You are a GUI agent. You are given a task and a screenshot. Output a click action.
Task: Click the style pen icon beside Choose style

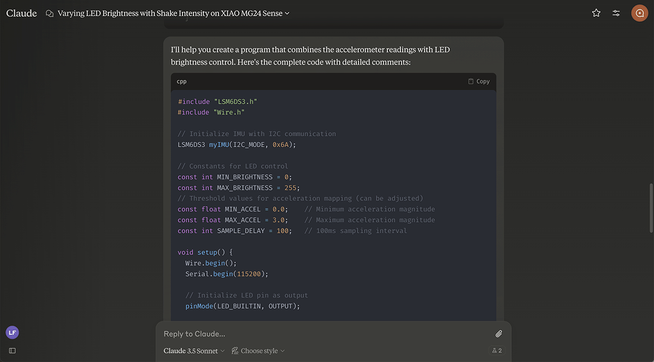coord(235,351)
